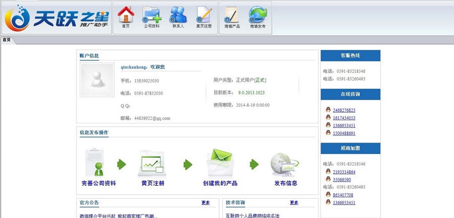Click the 天跃之星 logo
The height and width of the screenshot is (218, 454).
coord(56,18)
